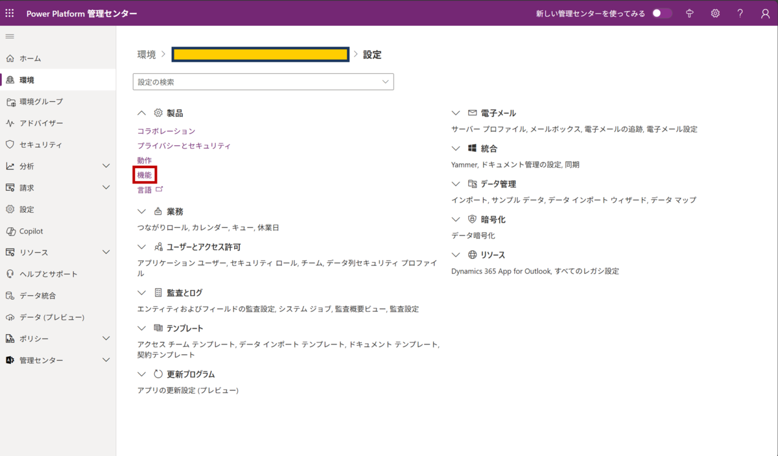Click the 管理センター icon in the sidebar
Viewport: 778px width, 456px height.
tap(10, 360)
